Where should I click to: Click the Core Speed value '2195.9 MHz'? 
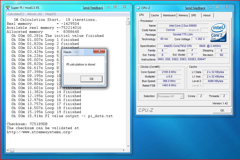169,72
